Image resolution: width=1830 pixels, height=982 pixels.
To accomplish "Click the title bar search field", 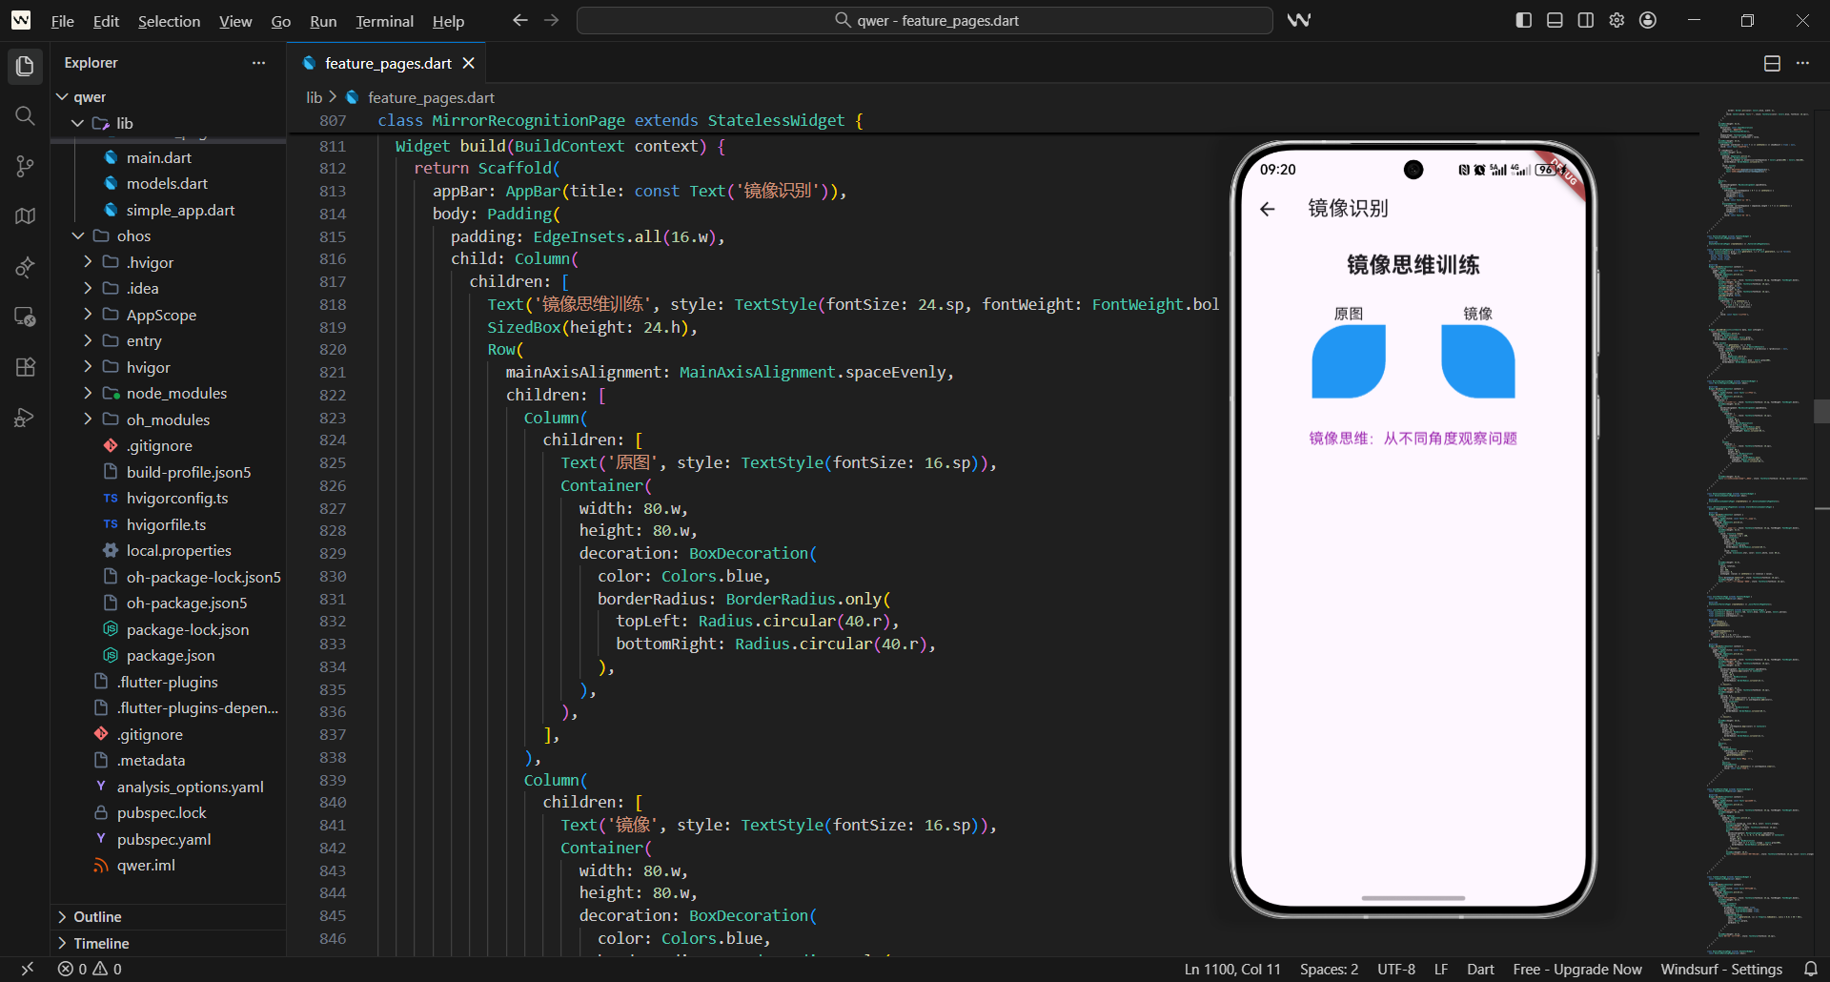I will [925, 20].
